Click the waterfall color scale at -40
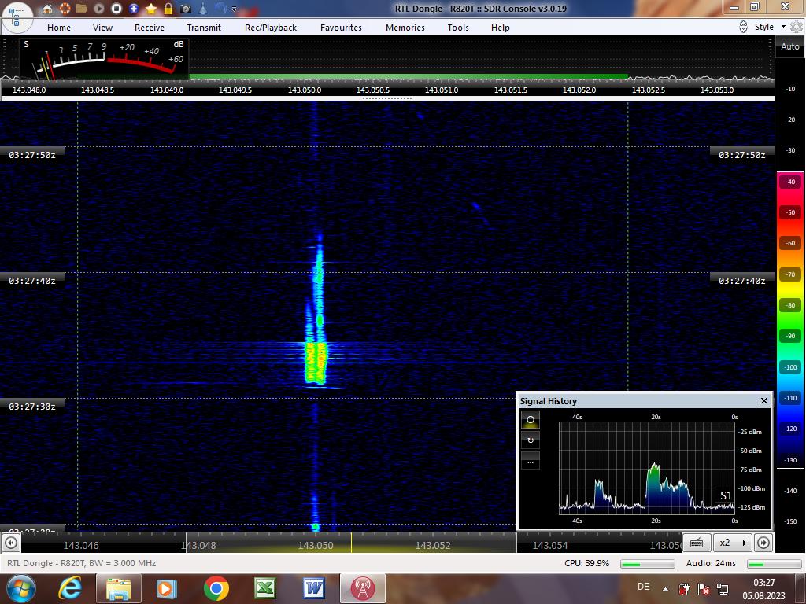This screenshot has height=604, width=806. [790, 182]
